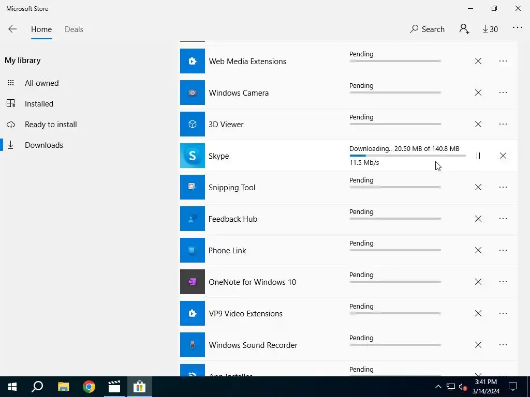This screenshot has width=530, height=397.
Task: Click the Windows Sound Recorder app icon
Action: (x=193, y=345)
